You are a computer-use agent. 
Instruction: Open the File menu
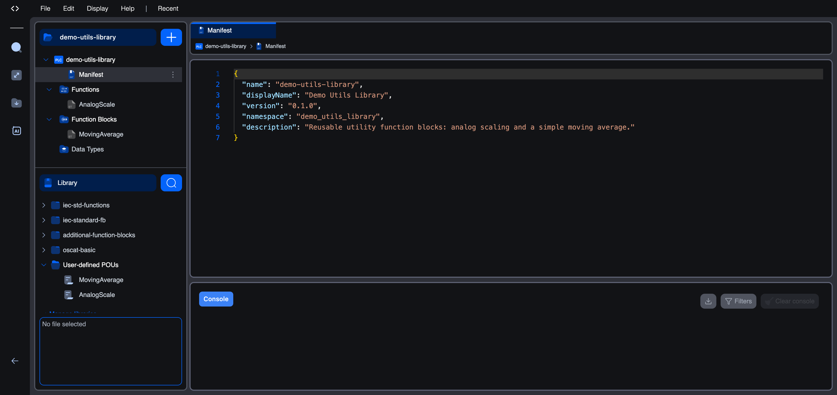tap(45, 9)
